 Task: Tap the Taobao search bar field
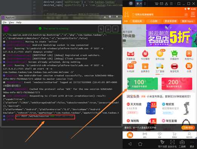(160, 14)
